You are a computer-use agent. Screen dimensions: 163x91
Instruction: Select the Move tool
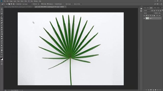click(2, 9)
